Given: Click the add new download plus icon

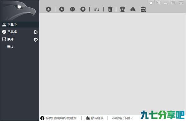Looking at the screenshot, I should [48, 9].
